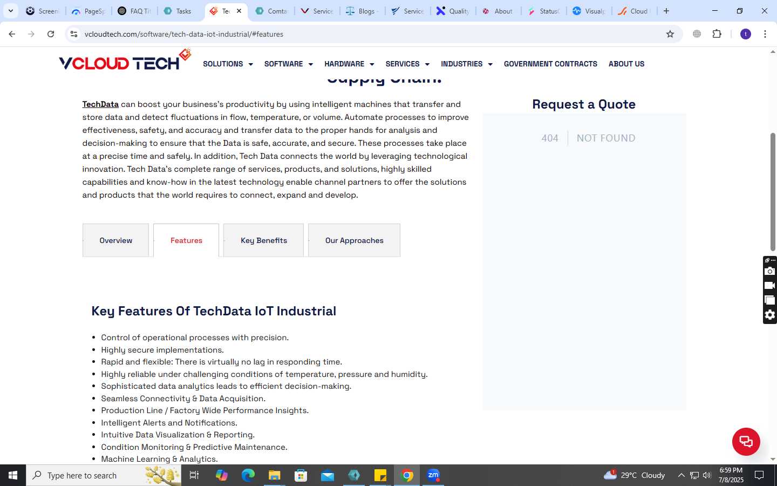The image size is (777, 486).
Task: Switch to the PageSp browser tab
Action: point(89,11)
